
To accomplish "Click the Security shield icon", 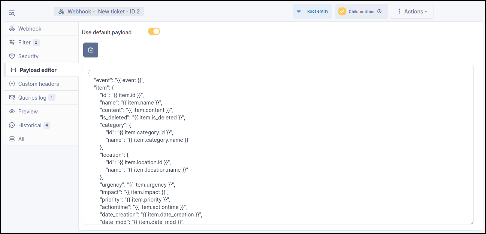I will 12,56.
